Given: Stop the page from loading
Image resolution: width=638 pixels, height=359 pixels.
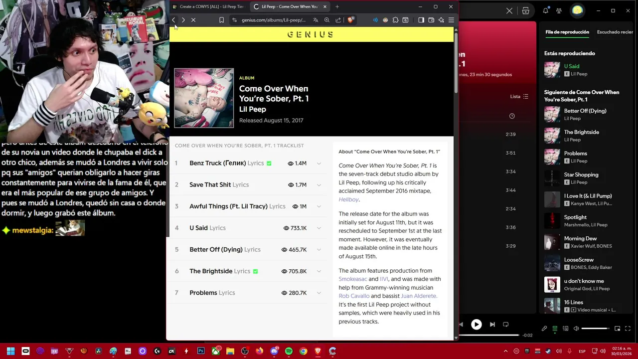Looking at the screenshot, I should click(x=193, y=20).
